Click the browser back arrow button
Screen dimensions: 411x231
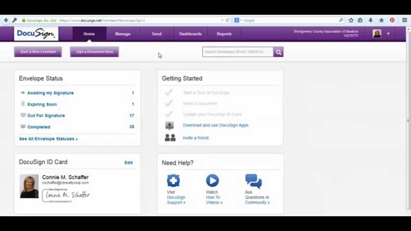pos(6,20)
